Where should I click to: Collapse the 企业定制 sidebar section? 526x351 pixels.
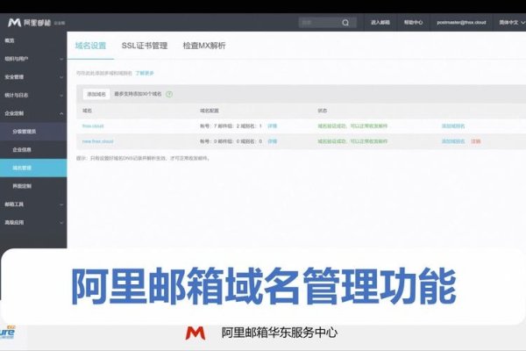click(33, 113)
